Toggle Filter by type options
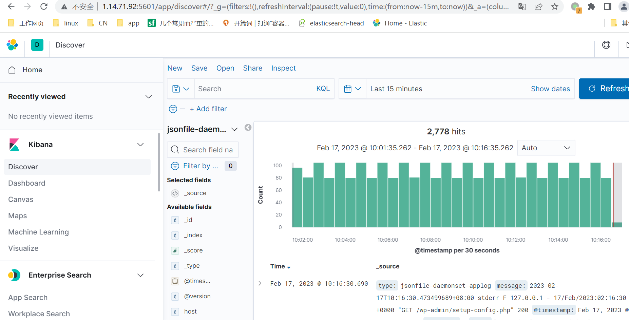Screen dimensions: 629x320 (201, 166)
